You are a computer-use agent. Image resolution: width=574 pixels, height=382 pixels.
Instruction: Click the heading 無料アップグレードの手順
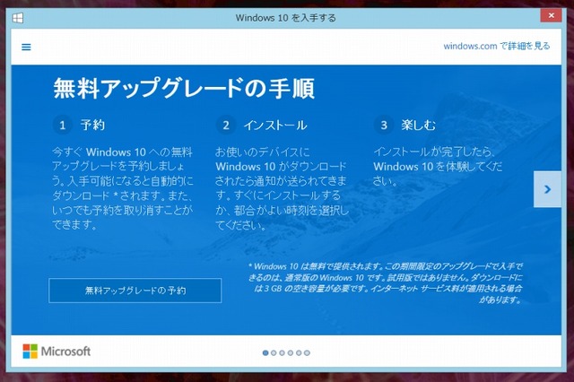point(184,88)
